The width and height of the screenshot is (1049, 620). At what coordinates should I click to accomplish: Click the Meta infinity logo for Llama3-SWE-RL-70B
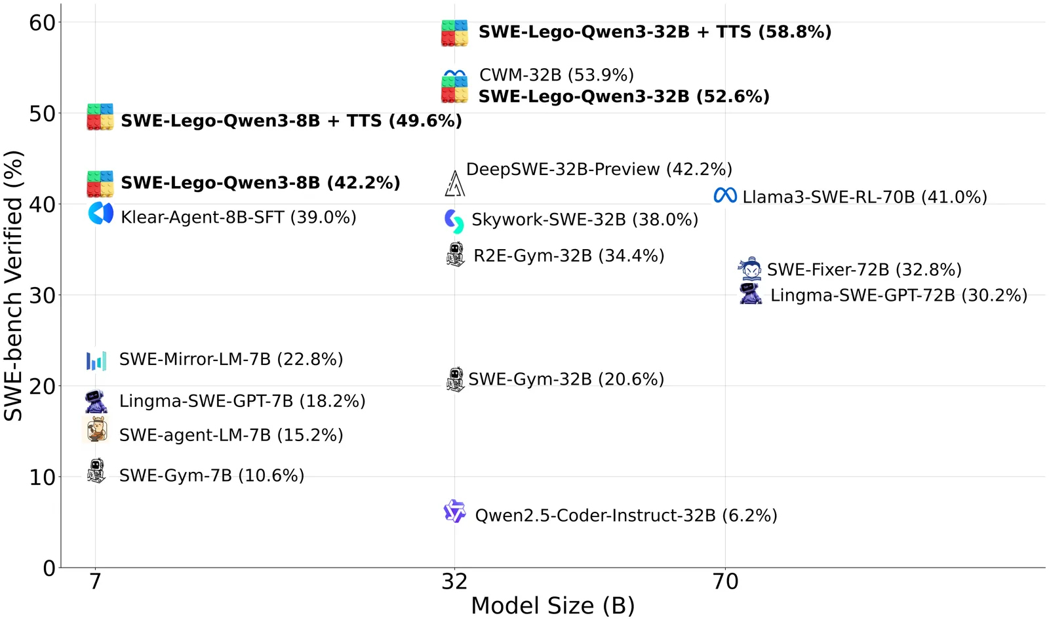725,195
